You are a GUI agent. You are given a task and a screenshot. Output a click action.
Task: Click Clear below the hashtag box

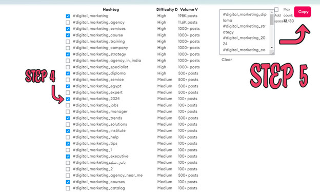[227, 60]
